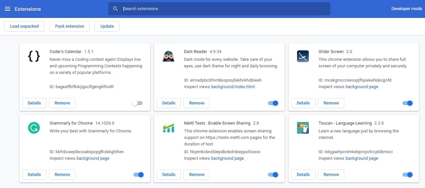Click Grammarly version 14.1028.0
425x188 pixels.
[x=105, y=123]
